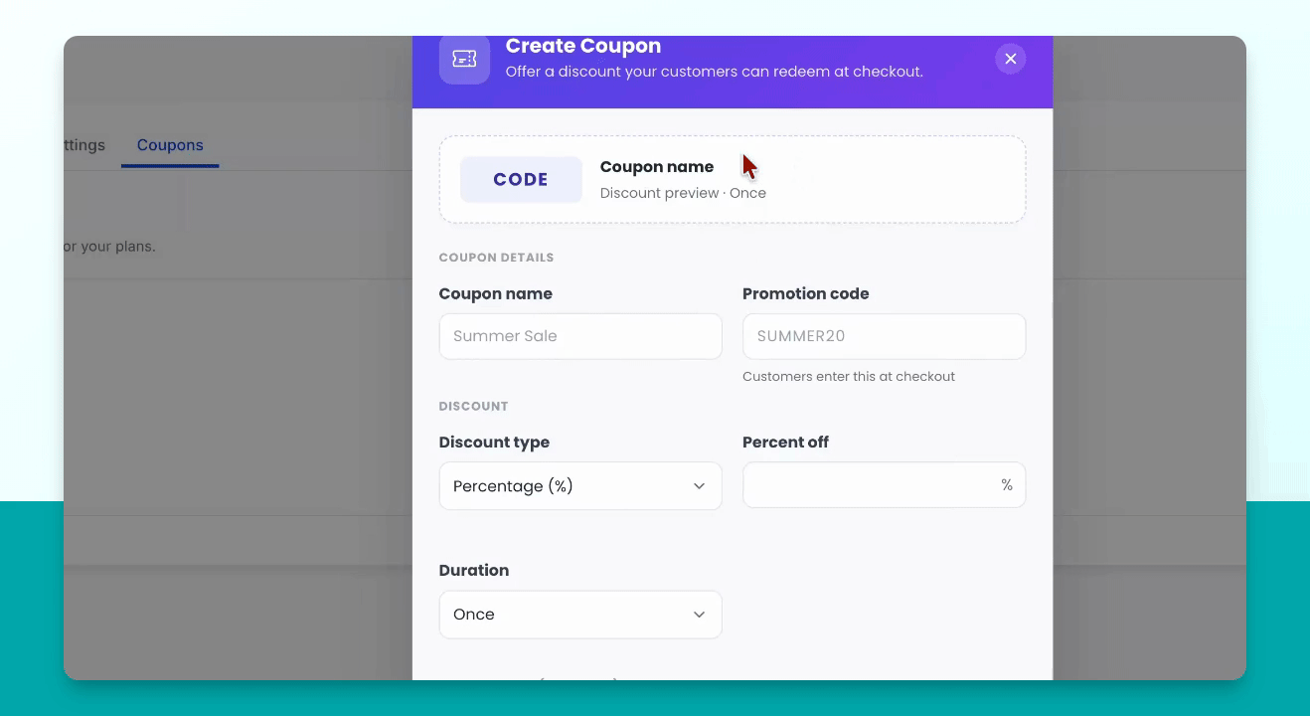Close the Create Coupon dialog
The height and width of the screenshot is (716, 1310).
(x=1010, y=59)
